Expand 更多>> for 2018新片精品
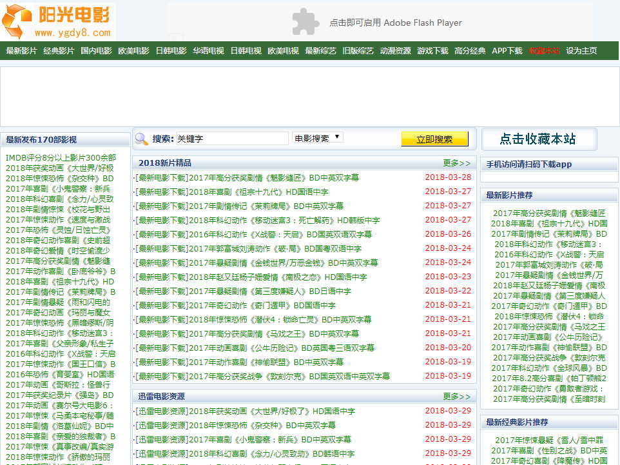This screenshot has width=620, height=465. click(x=456, y=163)
